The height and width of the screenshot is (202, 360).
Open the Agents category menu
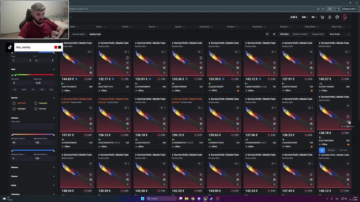(x=180, y=27)
